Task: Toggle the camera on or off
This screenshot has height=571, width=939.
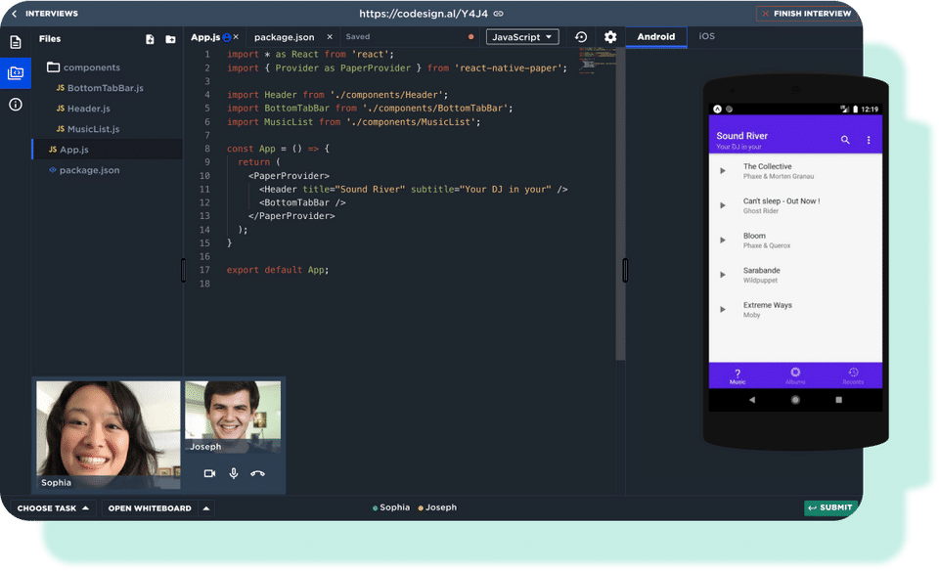Action: pos(209,473)
